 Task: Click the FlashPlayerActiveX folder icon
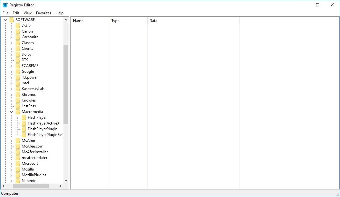click(24, 123)
